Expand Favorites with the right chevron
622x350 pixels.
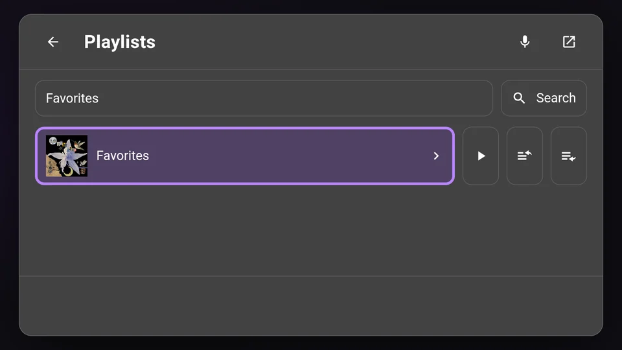436,156
